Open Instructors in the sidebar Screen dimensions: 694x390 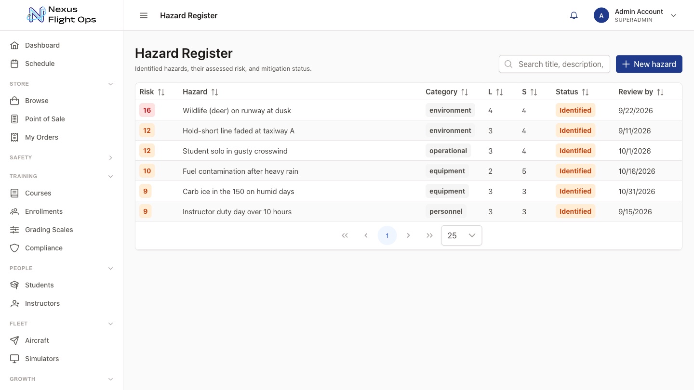tap(62, 303)
